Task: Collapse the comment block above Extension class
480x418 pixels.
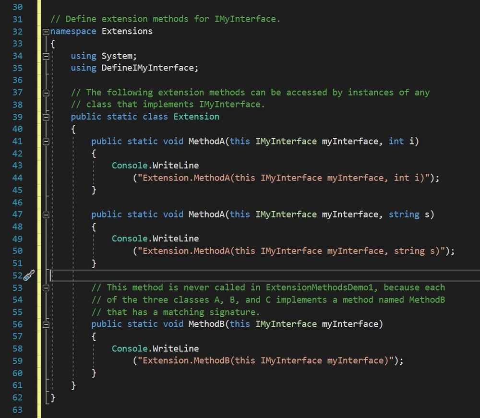Action: 46,93
